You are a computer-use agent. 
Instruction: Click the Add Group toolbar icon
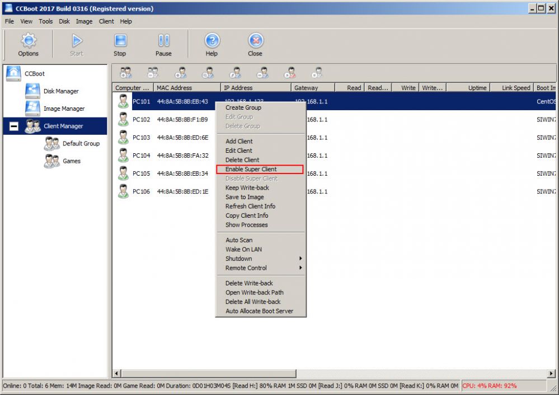pos(125,73)
